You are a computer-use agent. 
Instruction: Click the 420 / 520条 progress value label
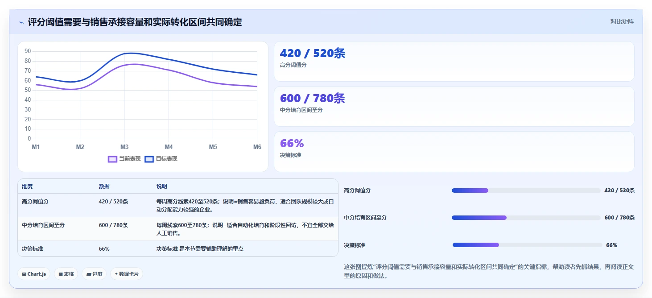619,190
